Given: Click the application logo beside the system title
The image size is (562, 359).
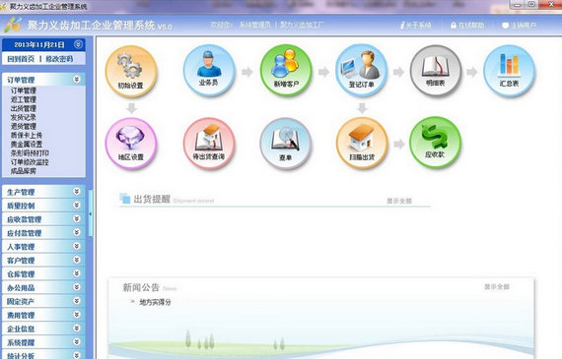Looking at the screenshot, I should click(13, 25).
